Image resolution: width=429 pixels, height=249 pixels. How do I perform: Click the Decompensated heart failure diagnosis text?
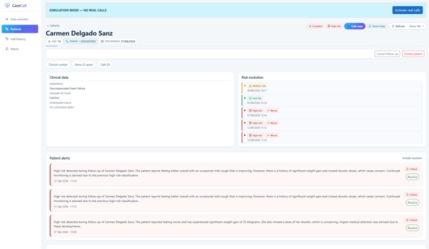[67, 88]
